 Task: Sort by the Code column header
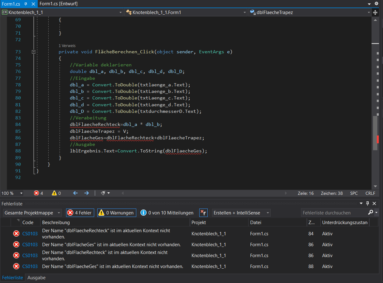31,223
